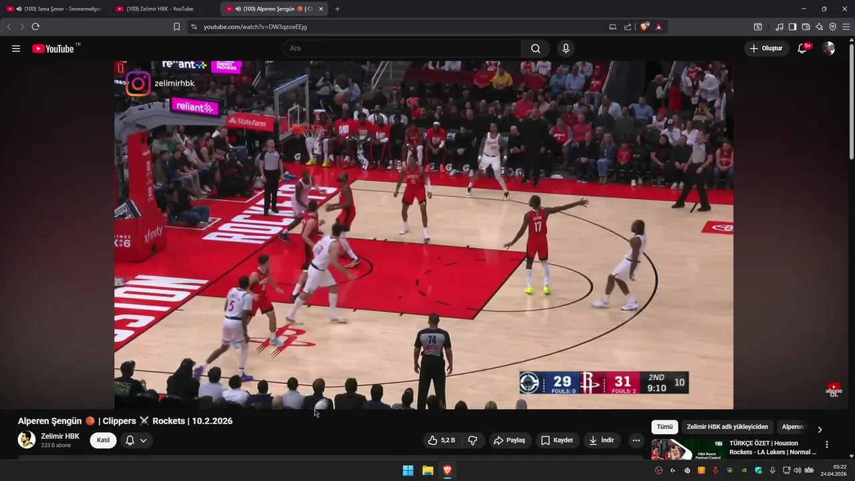
Task: Click the Ara search input field
Action: point(402,48)
